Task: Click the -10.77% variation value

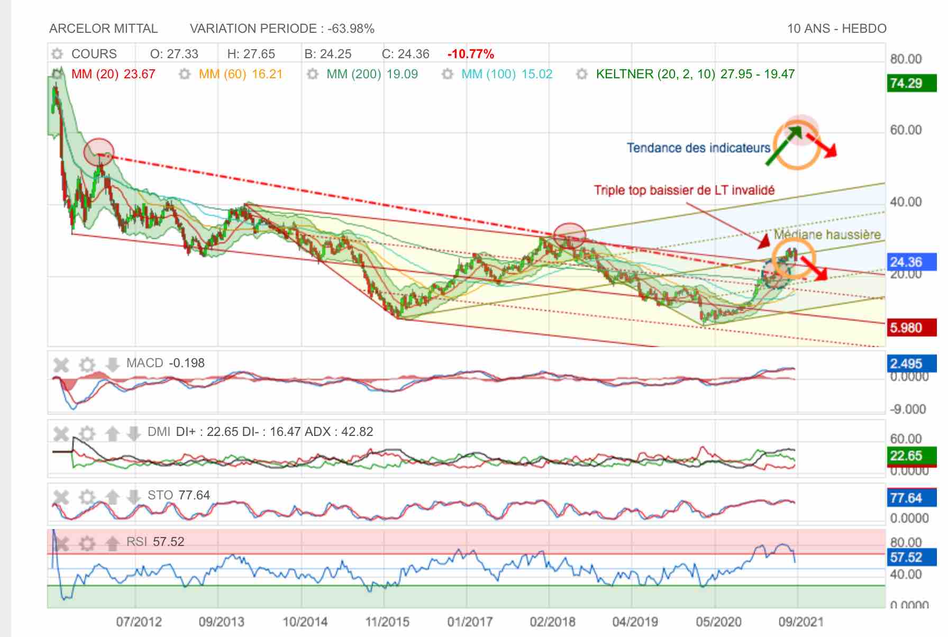Action: click(471, 54)
